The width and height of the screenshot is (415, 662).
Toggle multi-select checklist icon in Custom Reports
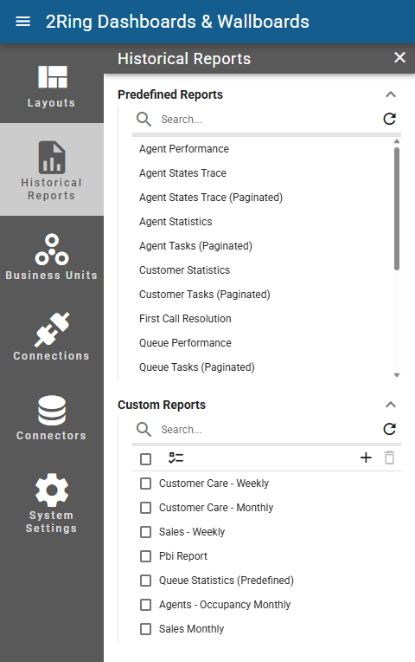coord(176,458)
